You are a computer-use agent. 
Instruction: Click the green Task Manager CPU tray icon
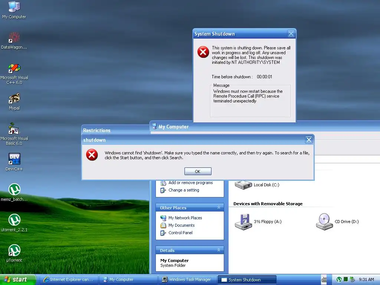click(345, 279)
